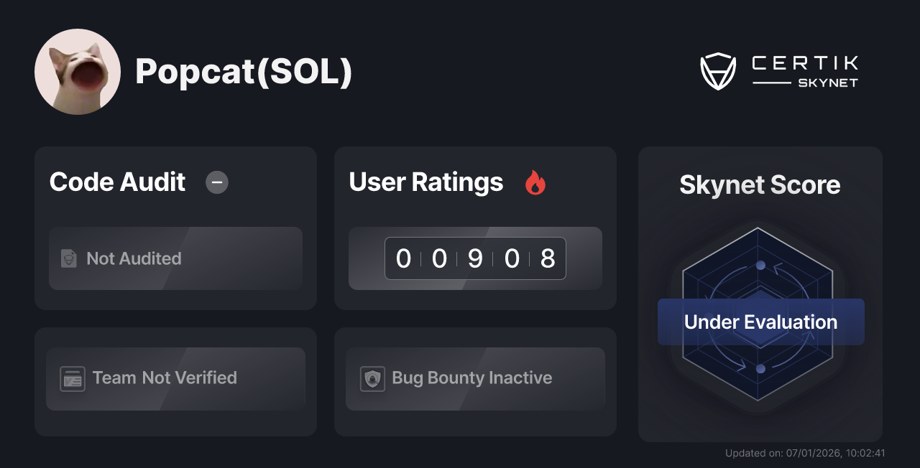Select the bug shield icon near Bug Bounty Inactive
This screenshot has height=468, width=920.
(x=372, y=378)
